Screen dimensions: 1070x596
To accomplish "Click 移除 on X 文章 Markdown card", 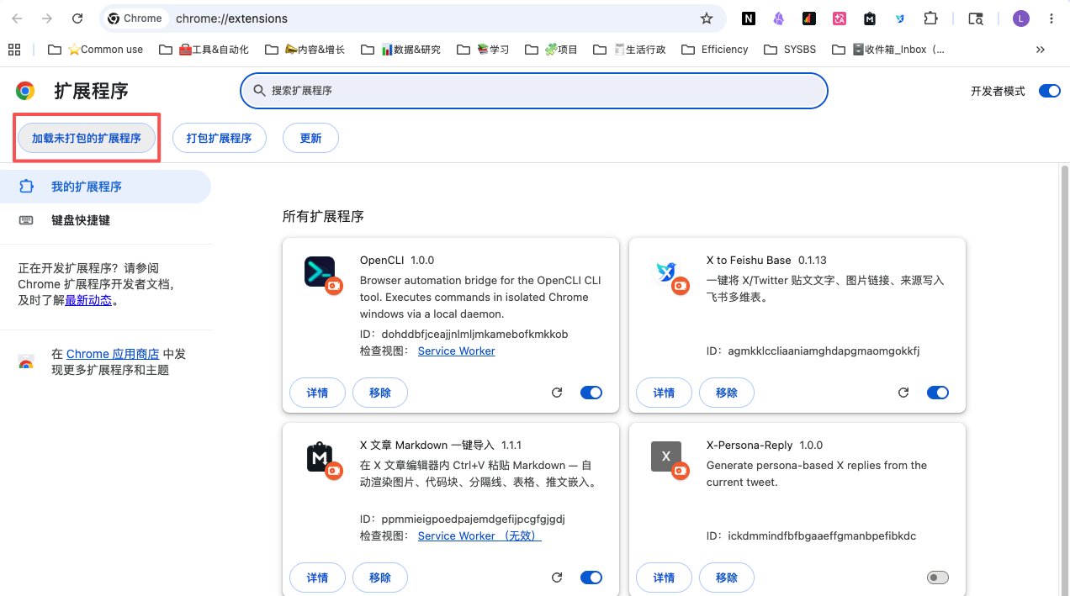I will [379, 578].
